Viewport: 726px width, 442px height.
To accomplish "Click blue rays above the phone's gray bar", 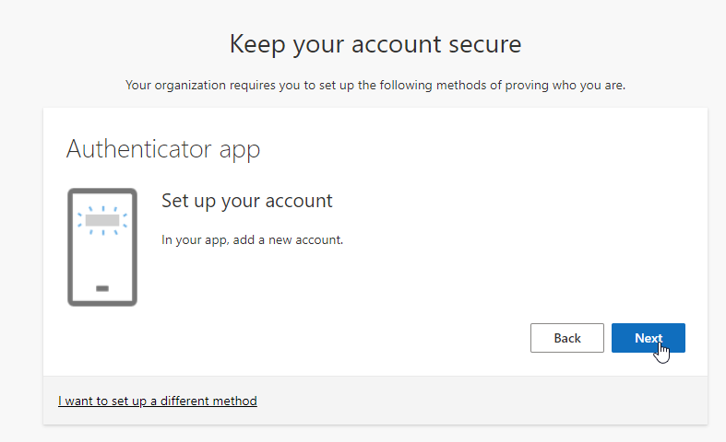I will (102, 208).
